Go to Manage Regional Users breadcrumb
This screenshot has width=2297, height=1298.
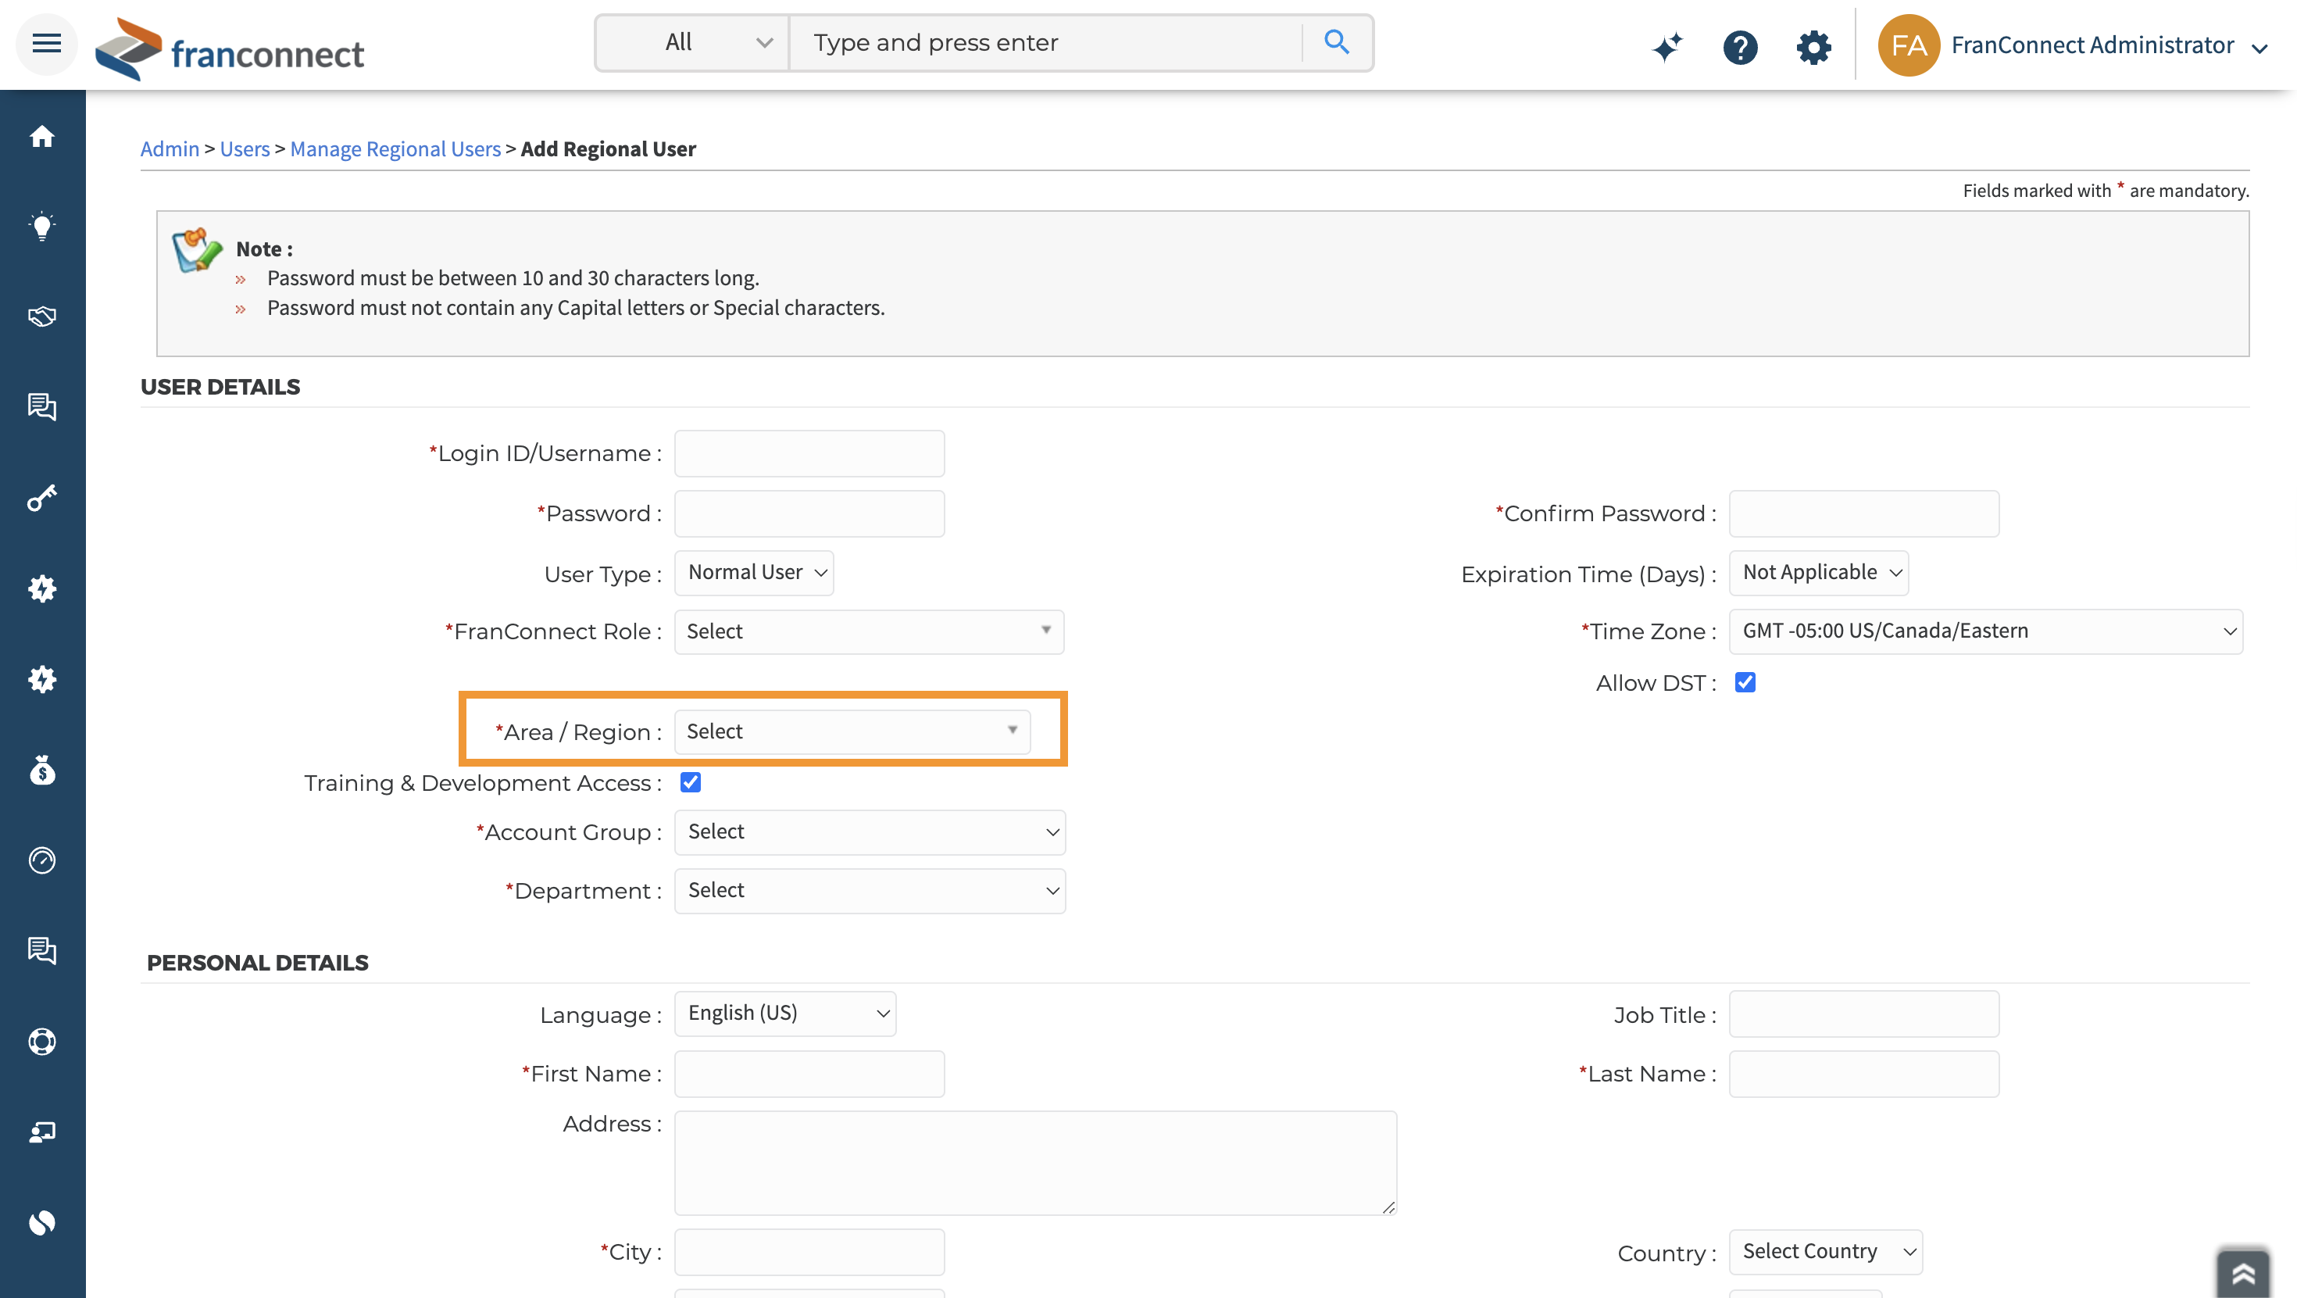[x=395, y=149]
